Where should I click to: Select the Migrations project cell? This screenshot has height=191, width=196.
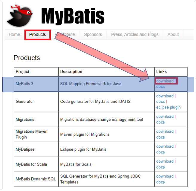pos(36,120)
